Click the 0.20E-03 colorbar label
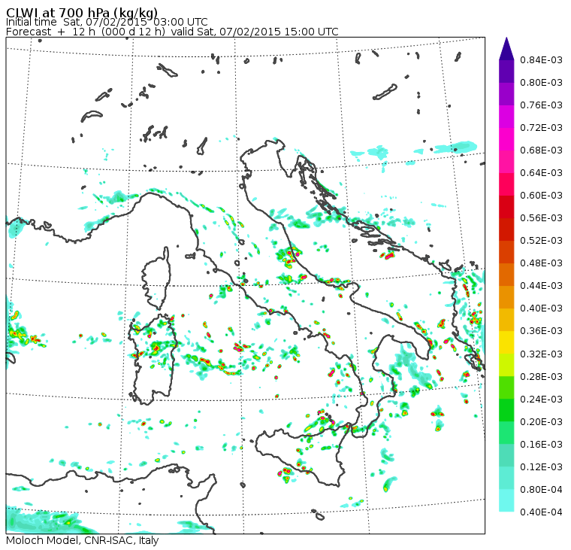 (x=541, y=422)
